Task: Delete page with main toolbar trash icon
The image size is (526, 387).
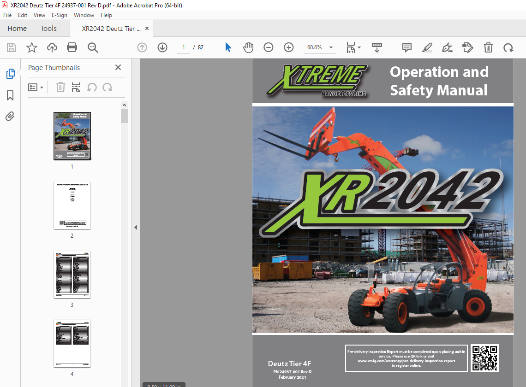Action: pyautogui.click(x=488, y=47)
